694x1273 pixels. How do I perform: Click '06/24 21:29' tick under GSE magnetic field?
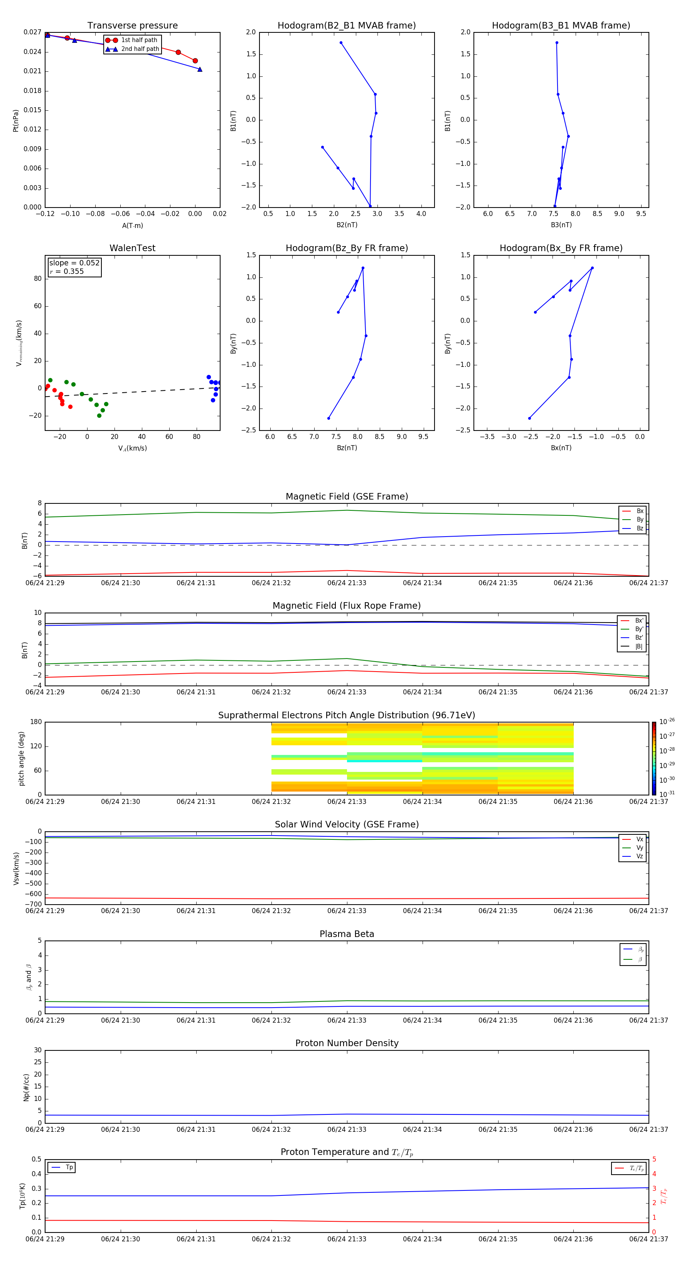[x=45, y=583]
